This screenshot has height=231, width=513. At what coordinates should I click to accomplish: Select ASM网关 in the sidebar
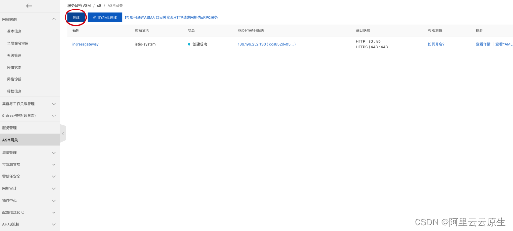pos(30,140)
